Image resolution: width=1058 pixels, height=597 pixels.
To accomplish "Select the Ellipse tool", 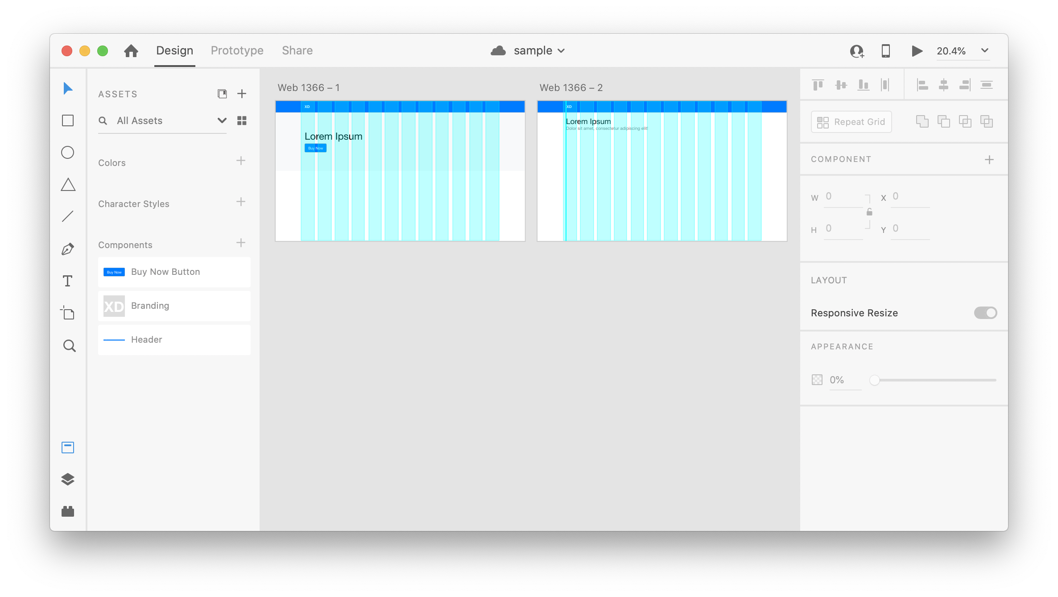I will click(x=68, y=153).
